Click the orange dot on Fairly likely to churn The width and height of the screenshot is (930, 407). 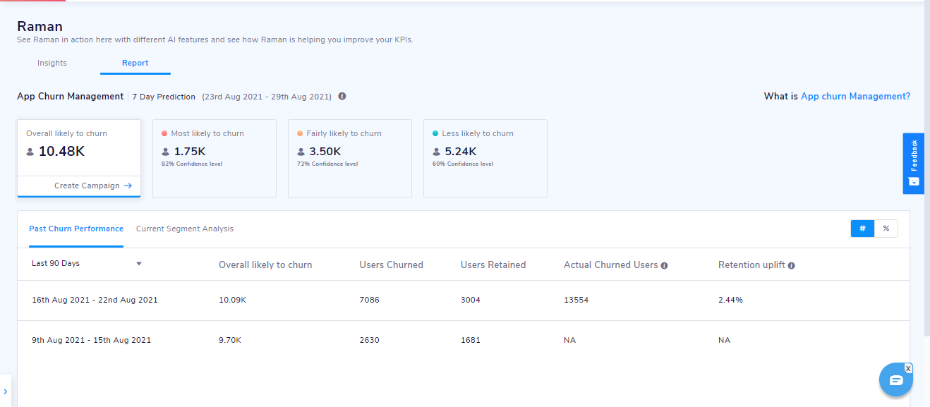300,133
